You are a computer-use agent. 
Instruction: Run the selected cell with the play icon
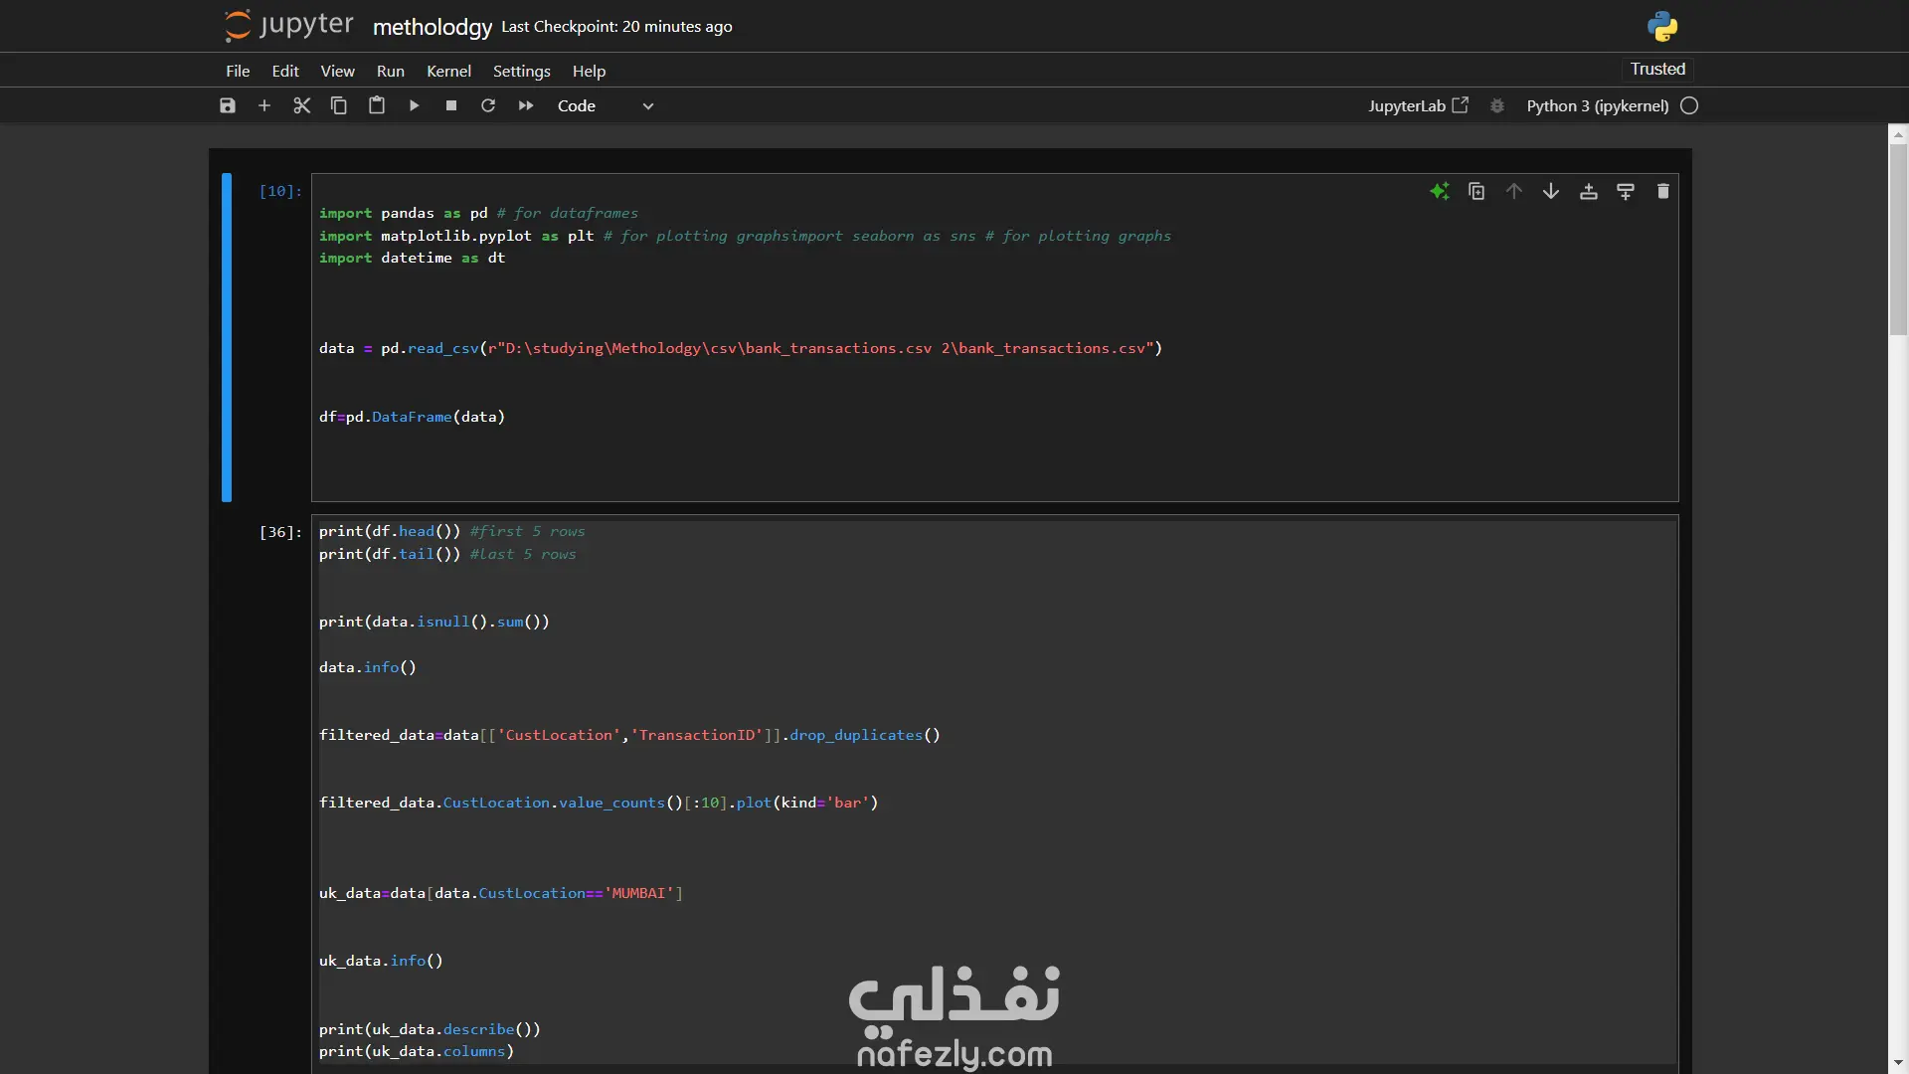(414, 105)
